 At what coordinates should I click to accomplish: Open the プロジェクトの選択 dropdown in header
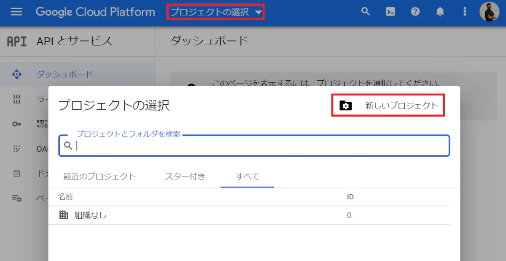[x=216, y=12]
